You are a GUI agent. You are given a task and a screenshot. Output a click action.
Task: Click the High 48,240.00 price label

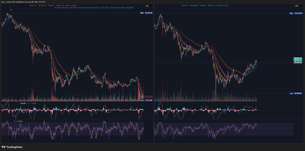pyautogui.click(x=146, y=13)
